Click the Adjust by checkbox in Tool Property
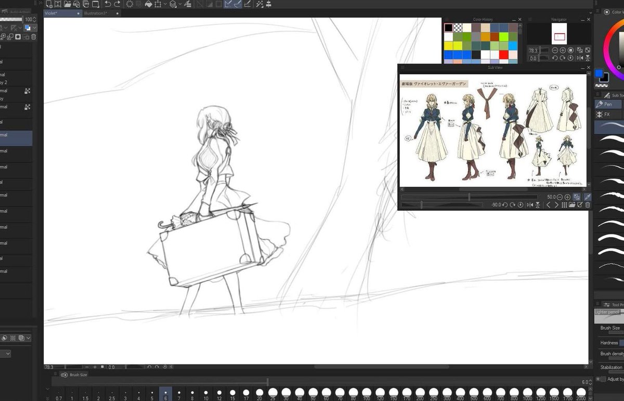The width and height of the screenshot is (624, 401). [x=603, y=379]
